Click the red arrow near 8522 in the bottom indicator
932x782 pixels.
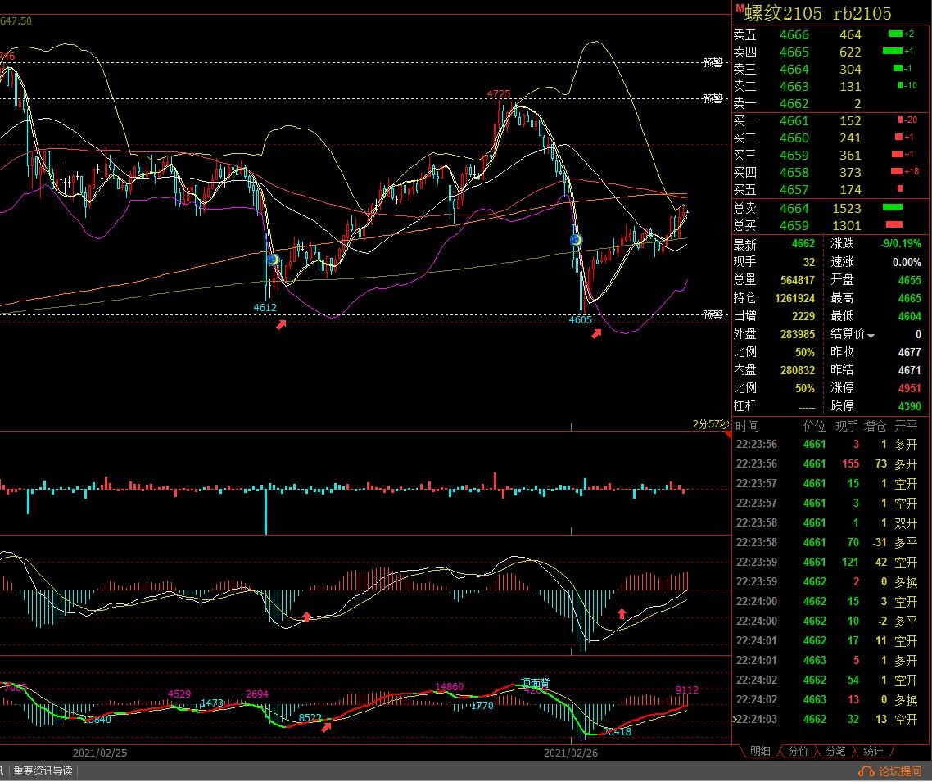pos(327,726)
